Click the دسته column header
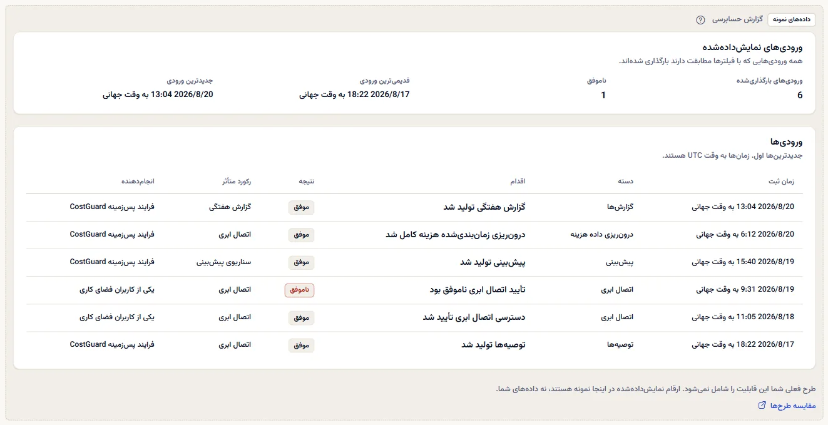The height and width of the screenshot is (425, 828). pyautogui.click(x=626, y=182)
